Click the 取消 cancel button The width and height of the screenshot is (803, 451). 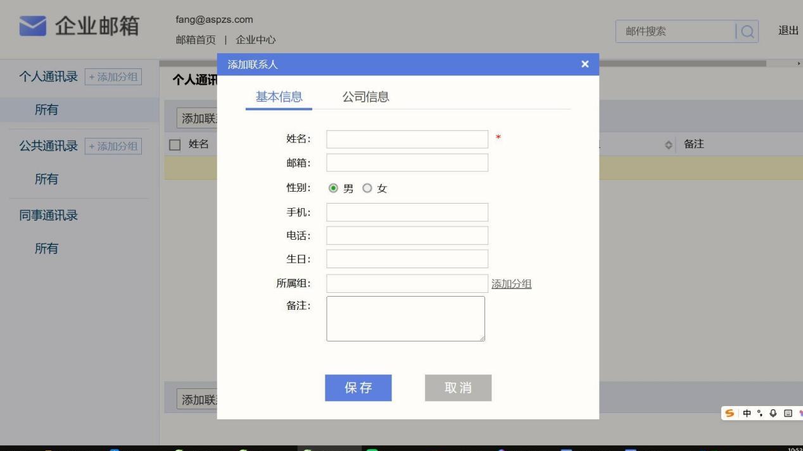coord(458,388)
